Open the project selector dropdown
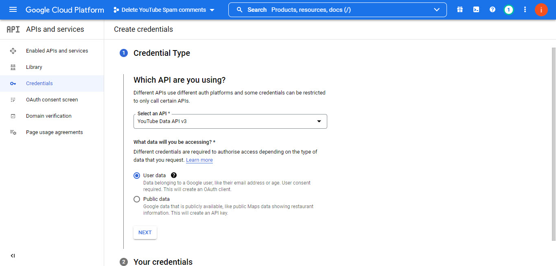 164,10
